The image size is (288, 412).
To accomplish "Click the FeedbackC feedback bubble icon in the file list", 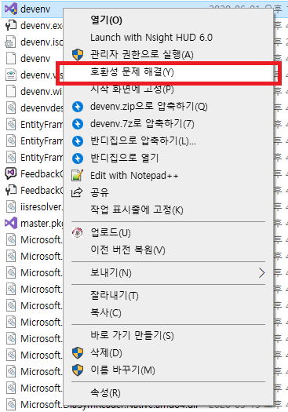I will pos(11,173).
